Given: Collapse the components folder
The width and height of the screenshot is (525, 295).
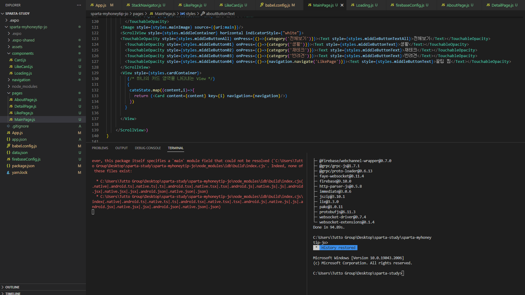Looking at the screenshot, I should [9, 54].
